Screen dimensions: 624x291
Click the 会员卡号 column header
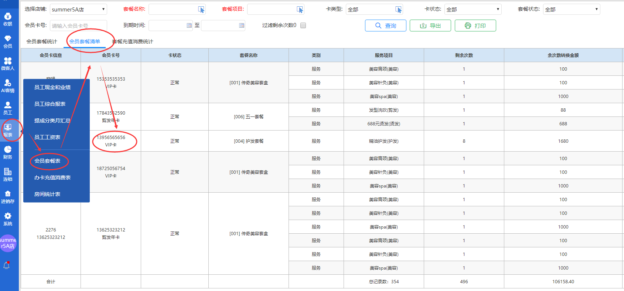111,55
